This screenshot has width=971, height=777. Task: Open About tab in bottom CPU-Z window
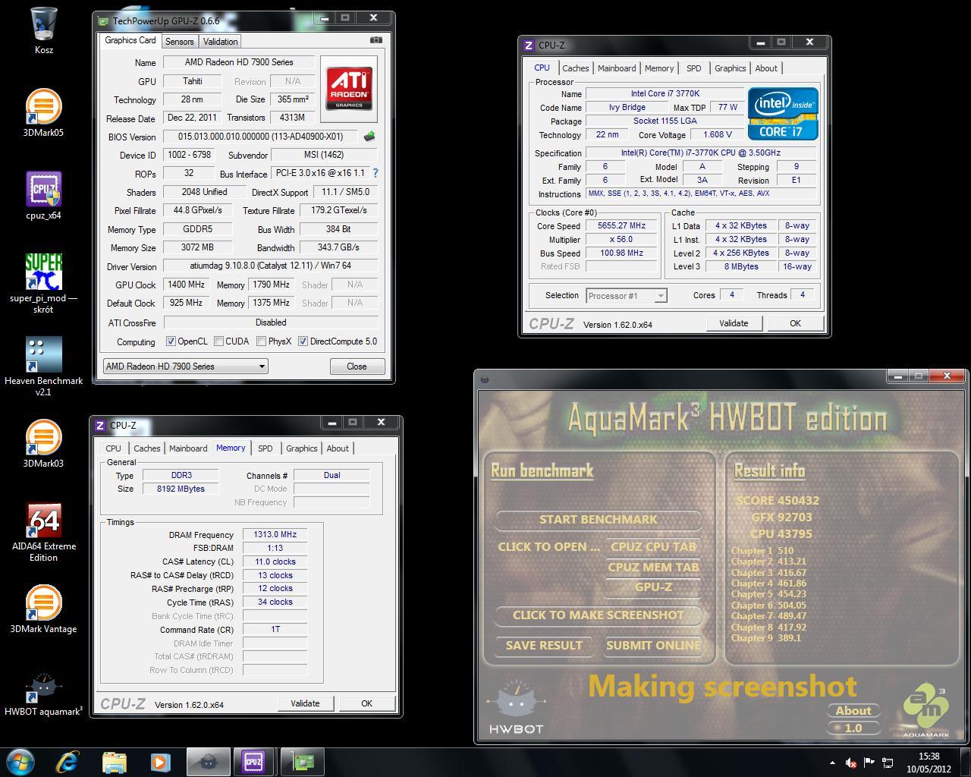coord(338,448)
